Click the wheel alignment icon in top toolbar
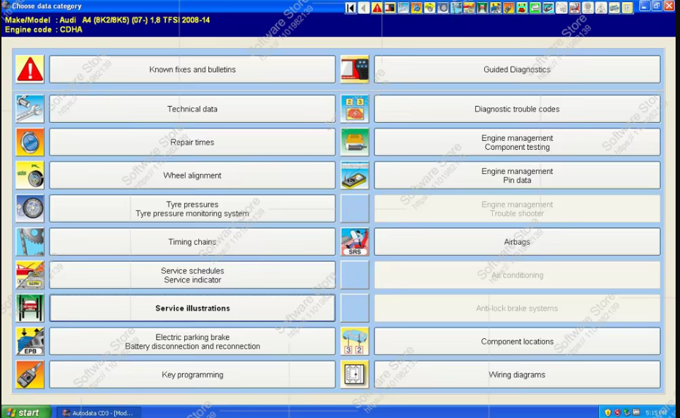 click(x=430, y=8)
